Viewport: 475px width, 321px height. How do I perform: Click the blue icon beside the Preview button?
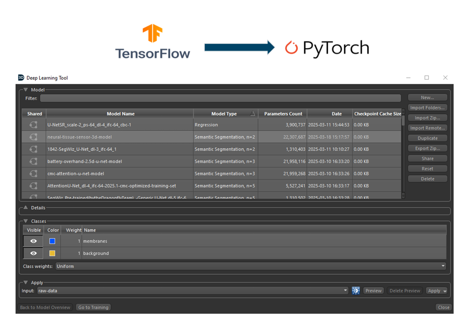pyautogui.click(x=356, y=291)
